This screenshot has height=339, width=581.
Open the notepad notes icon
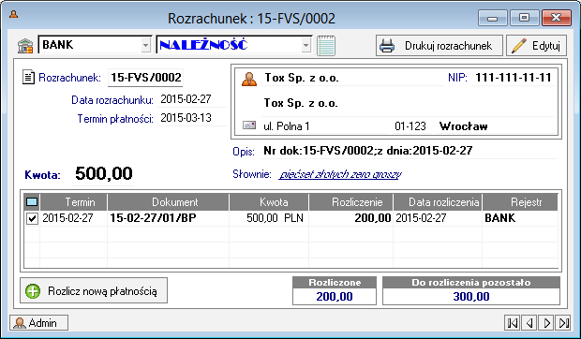[x=326, y=46]
